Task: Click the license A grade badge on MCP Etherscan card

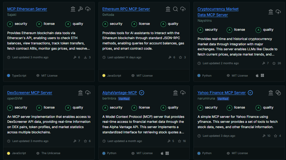Action: point(39,24)
